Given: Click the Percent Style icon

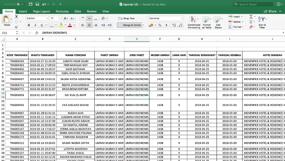Looking at the screenshot, I should click(160, 25).
